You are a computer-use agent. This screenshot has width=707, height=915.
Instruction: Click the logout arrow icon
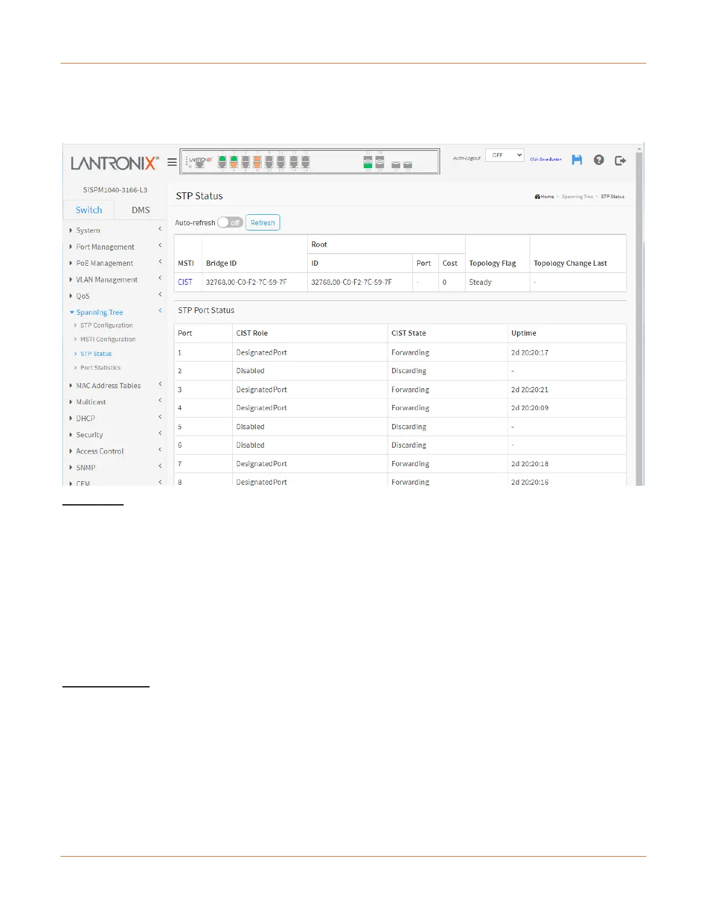pos(620,161)
